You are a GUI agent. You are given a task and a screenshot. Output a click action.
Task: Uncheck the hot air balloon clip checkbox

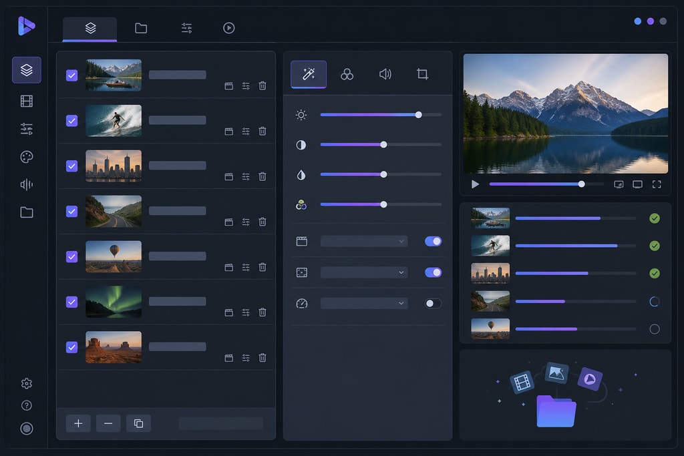coord(72,257)
